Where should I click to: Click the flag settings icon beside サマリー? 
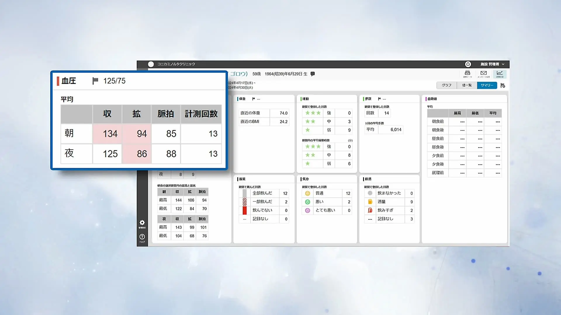(503, 85)
